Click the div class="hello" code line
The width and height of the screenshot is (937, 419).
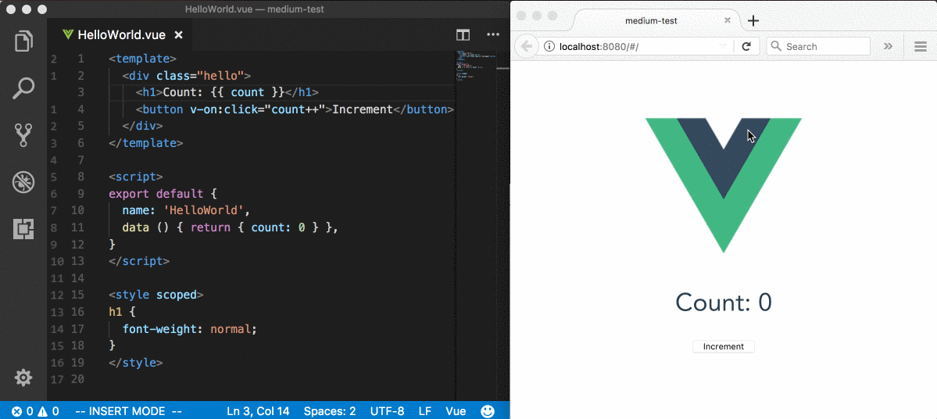point(187,76)
